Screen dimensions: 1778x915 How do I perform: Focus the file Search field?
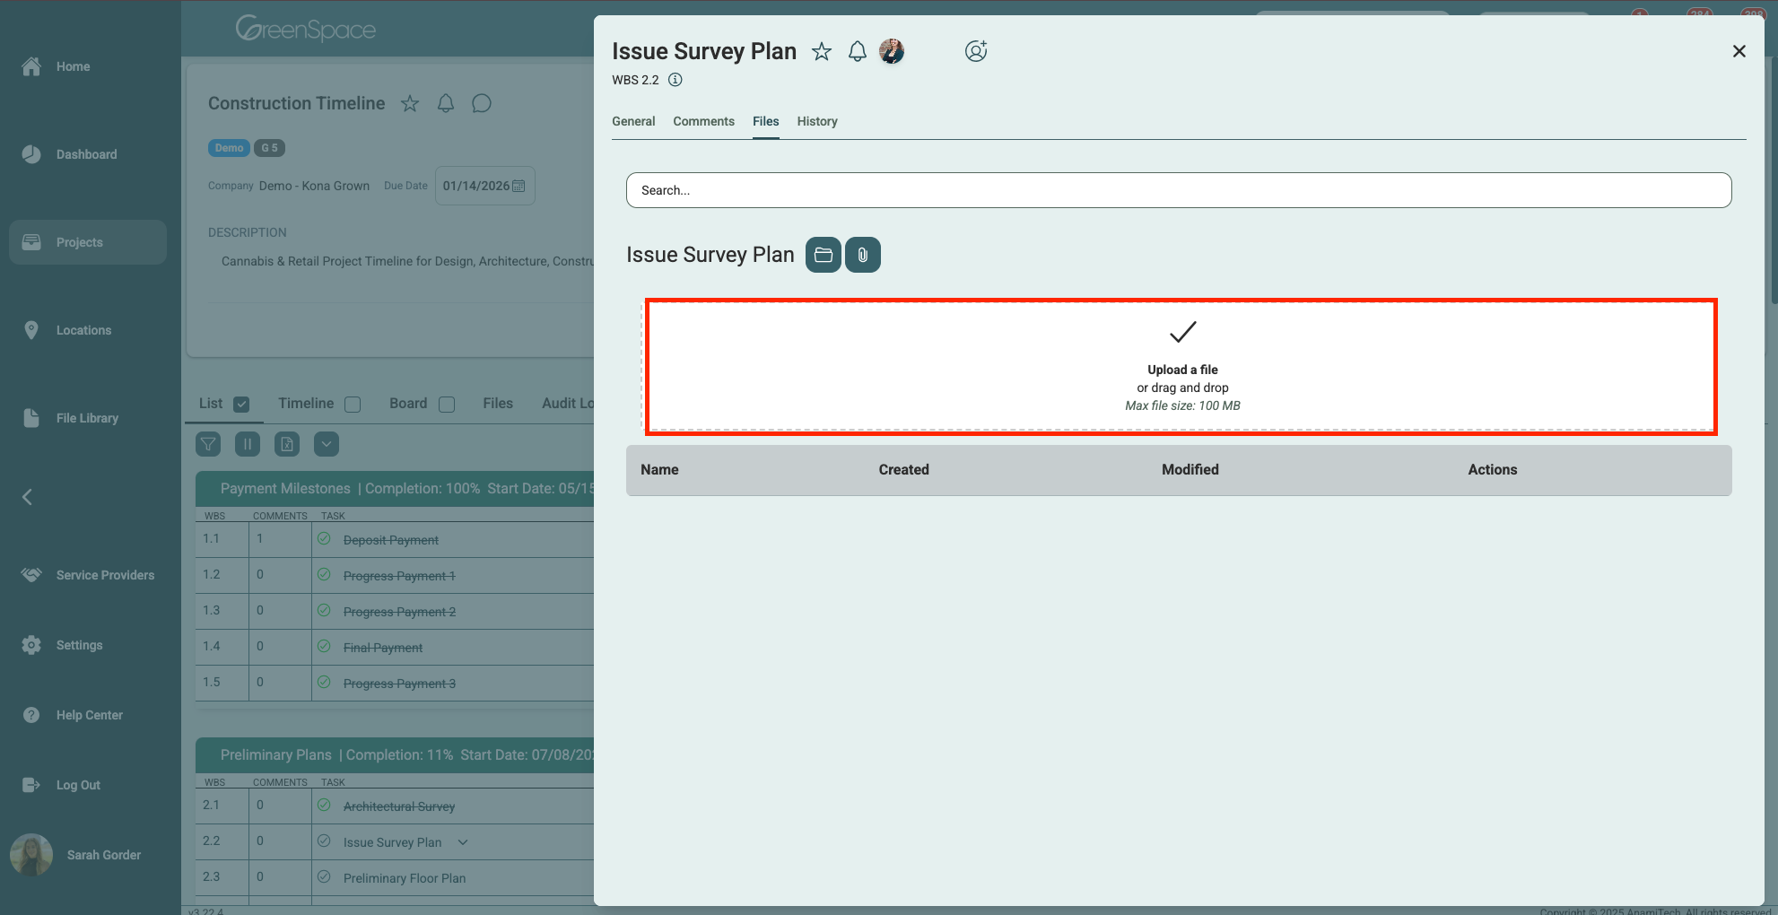click(1179, 190)
